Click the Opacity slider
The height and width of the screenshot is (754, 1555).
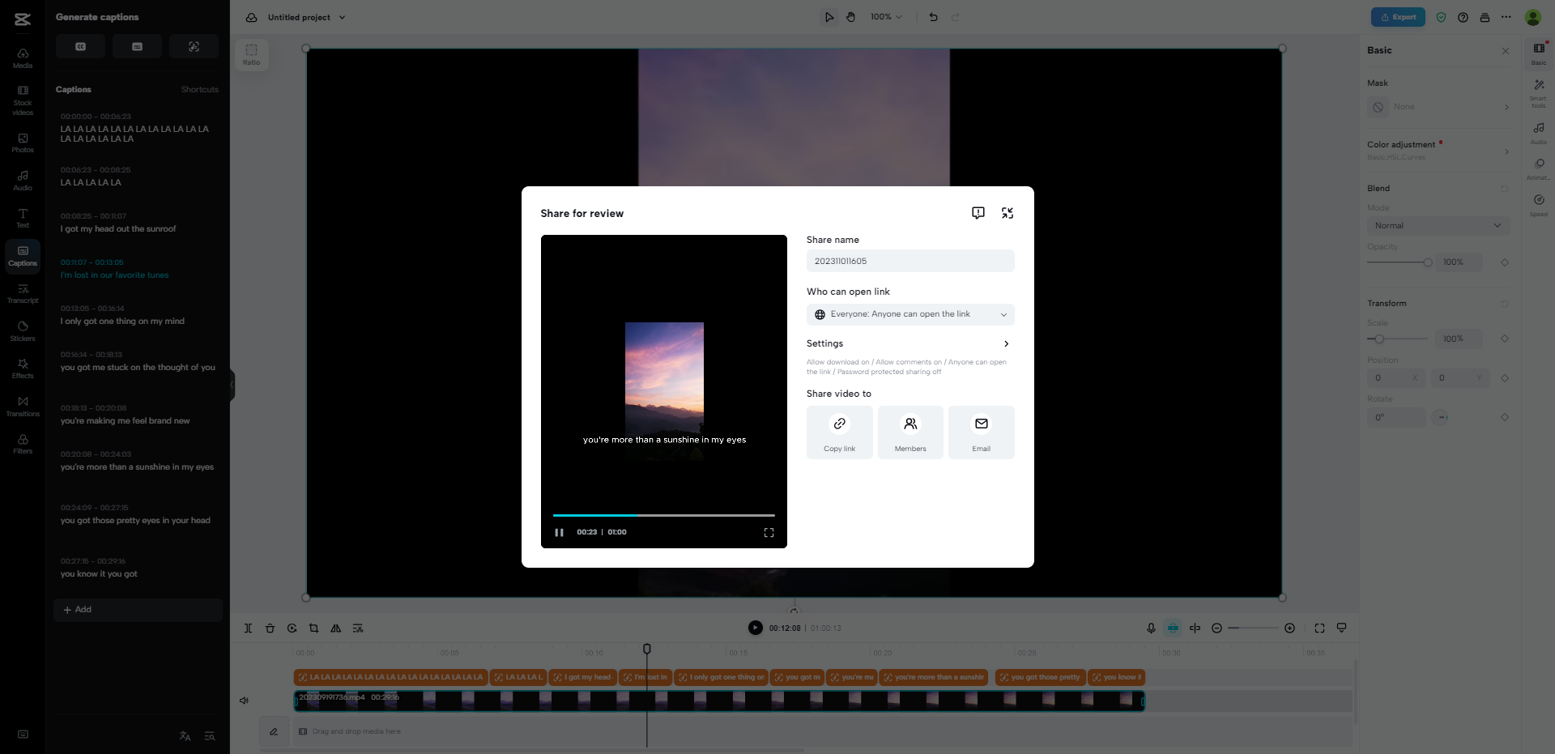point(1400,262)
